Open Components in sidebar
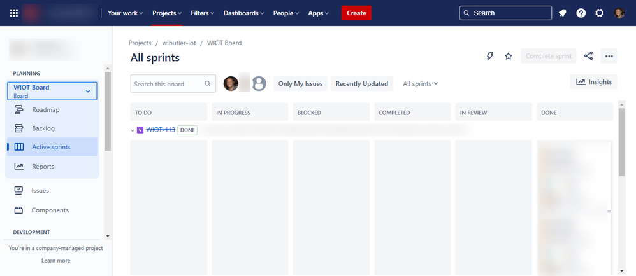636x276 pixels. tap(52, 210)
